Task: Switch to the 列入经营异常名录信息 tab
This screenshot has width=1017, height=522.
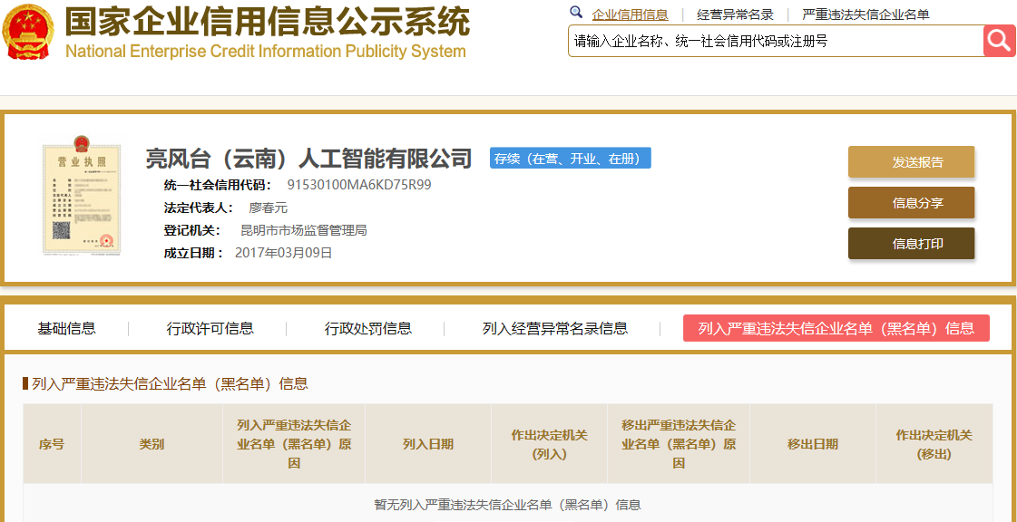Action: click(555, 328)
